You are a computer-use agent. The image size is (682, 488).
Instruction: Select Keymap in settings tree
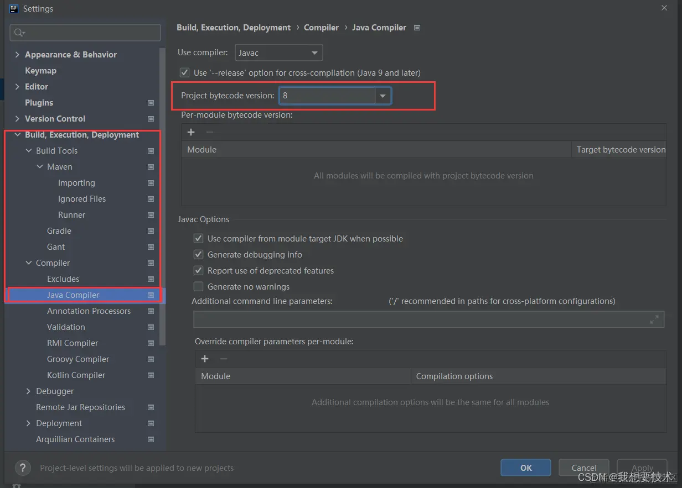point(40,71)
